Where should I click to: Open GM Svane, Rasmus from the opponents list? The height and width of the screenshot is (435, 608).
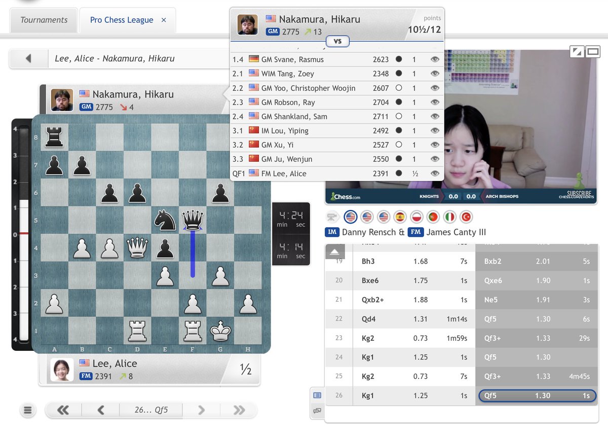tap(292, 59)
